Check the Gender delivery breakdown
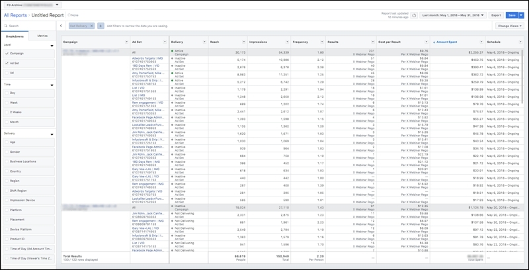The width and height of the screenshot is (529, 270). pyautogui.click(x=7, y=152)
